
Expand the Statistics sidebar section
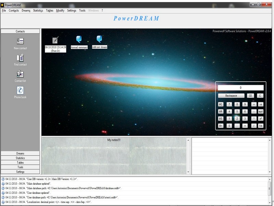[20, 158]
